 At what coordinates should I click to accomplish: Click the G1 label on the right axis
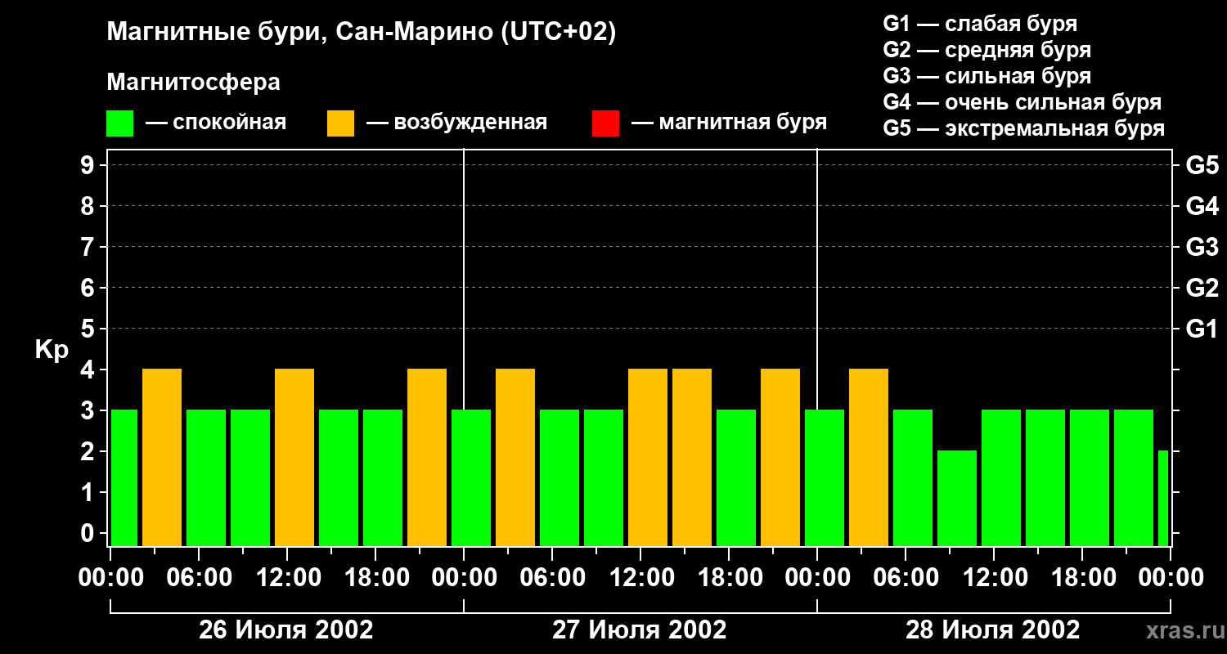tap(1202, 329)
